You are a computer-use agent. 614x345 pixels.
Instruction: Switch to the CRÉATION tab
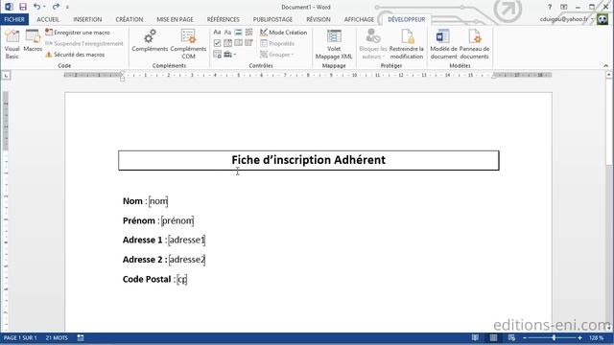pos(130,19)
